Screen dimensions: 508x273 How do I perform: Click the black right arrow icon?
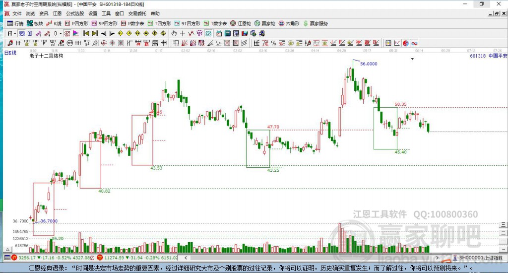(112, 33)
